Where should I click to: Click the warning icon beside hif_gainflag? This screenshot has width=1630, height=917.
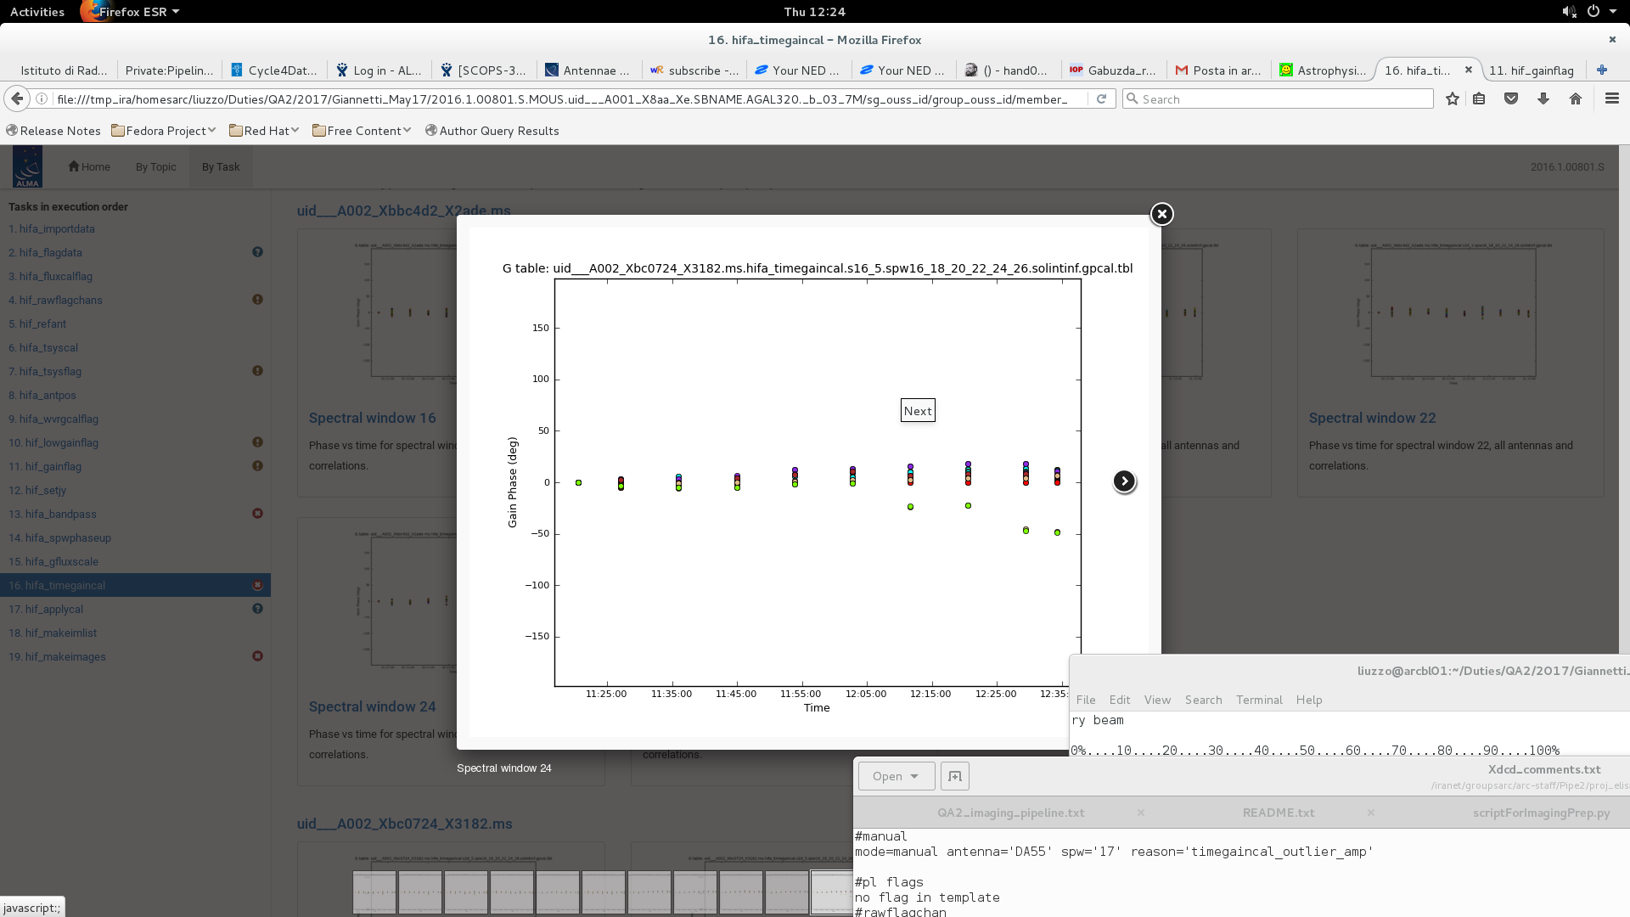257,466
